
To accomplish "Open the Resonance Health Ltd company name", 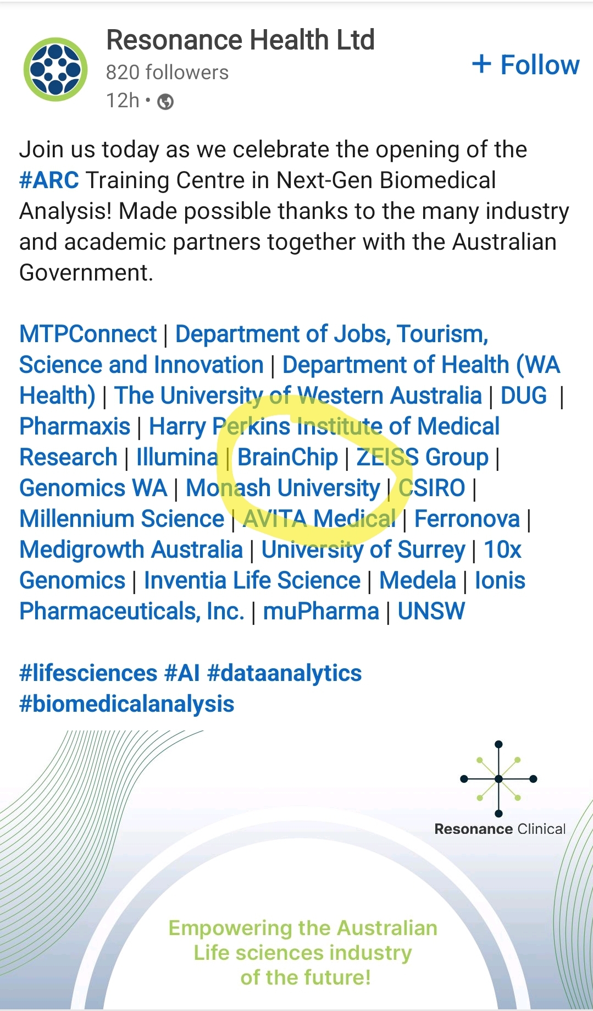I will click(x=240, y=40).
